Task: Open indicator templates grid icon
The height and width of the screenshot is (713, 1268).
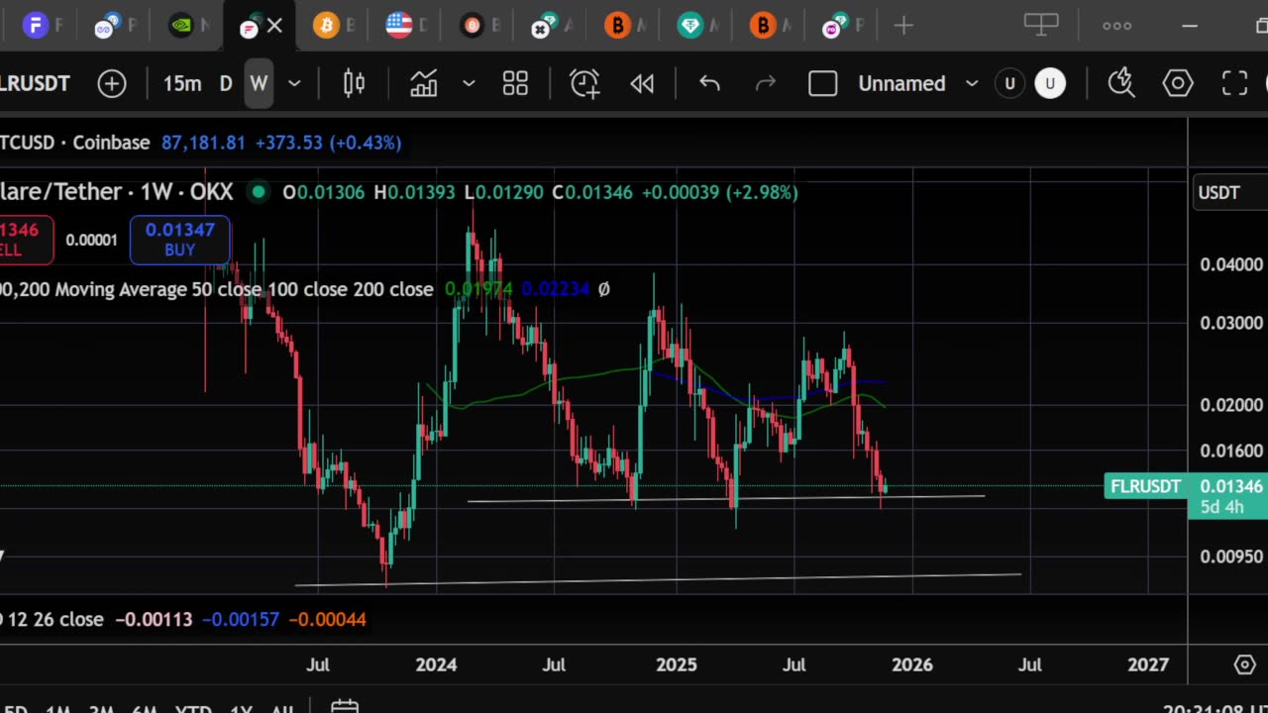Action: click(515, 84)
